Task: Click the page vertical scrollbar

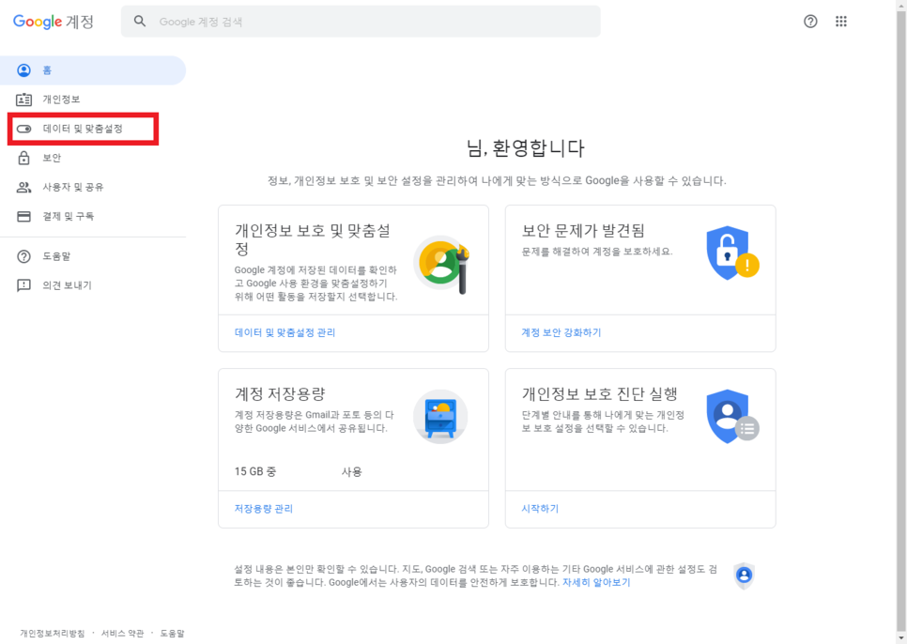Action: (x=901, y=322)
